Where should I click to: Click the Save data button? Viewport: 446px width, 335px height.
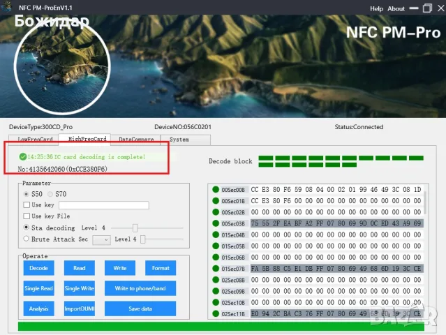(x=140, y=308)
